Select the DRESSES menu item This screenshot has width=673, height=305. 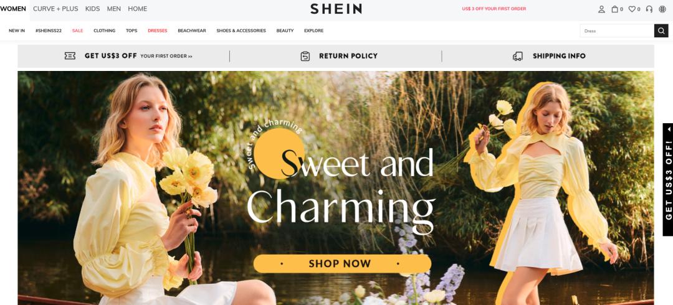[158, 31]
